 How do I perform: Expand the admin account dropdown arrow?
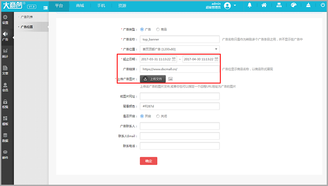point(235,5)
